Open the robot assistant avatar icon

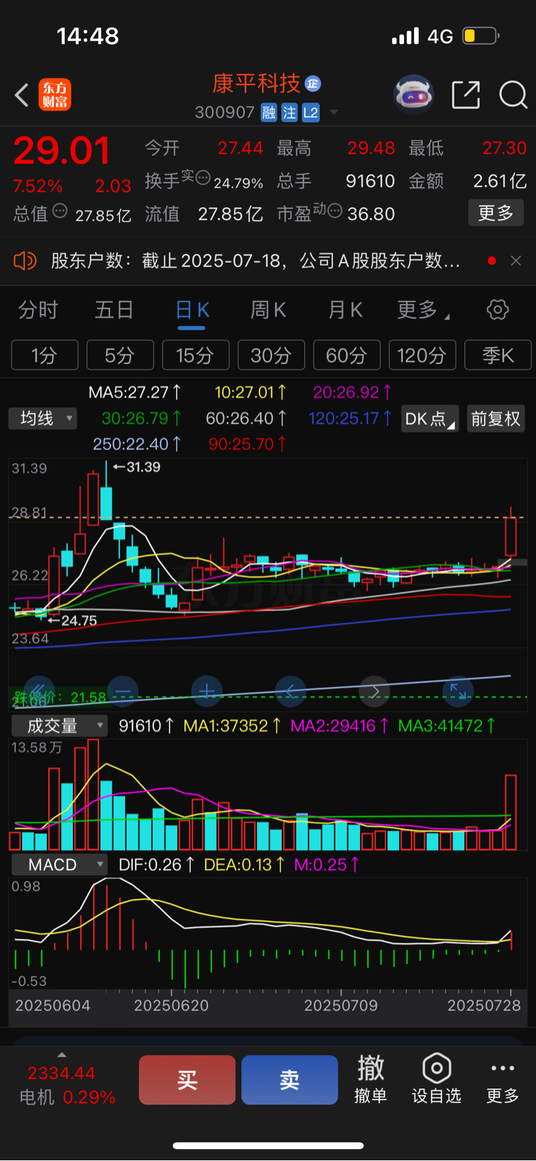[x=414, y=94]
